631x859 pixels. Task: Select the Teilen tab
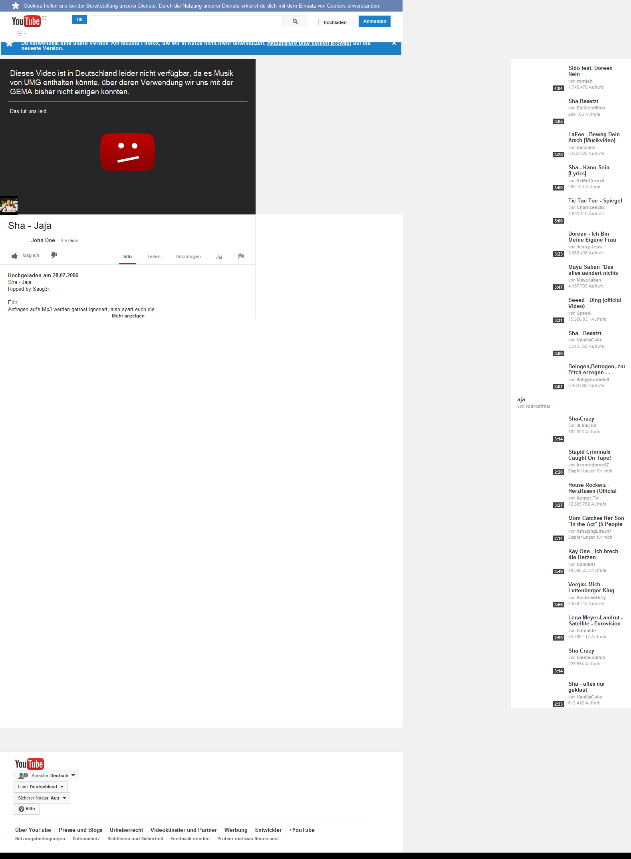pos(154,256)
